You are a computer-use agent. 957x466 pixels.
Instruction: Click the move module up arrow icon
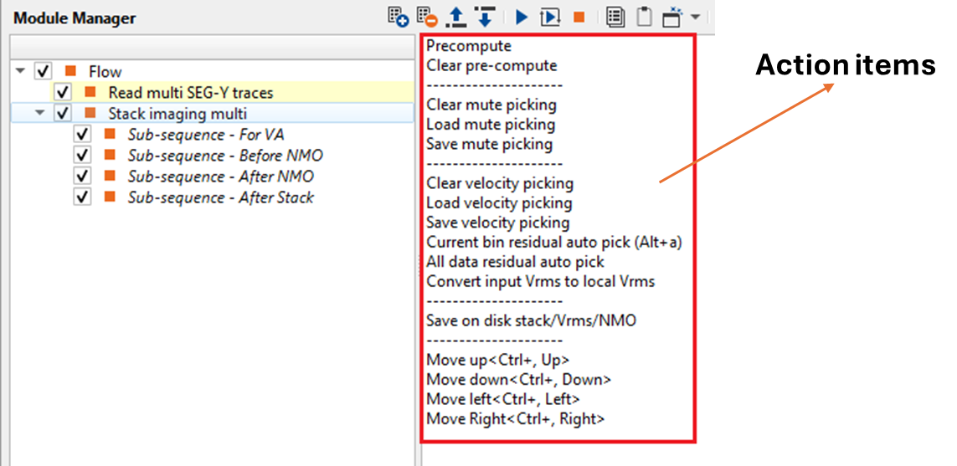456,17
